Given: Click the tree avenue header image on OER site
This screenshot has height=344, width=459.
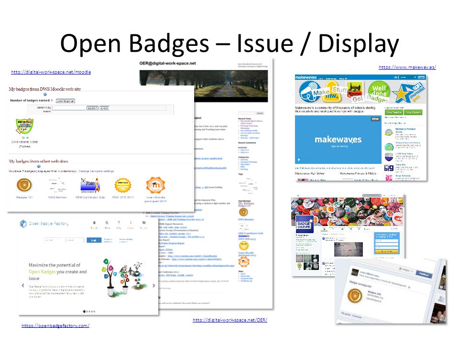Looking at the screenshot, I should point(204,86).
